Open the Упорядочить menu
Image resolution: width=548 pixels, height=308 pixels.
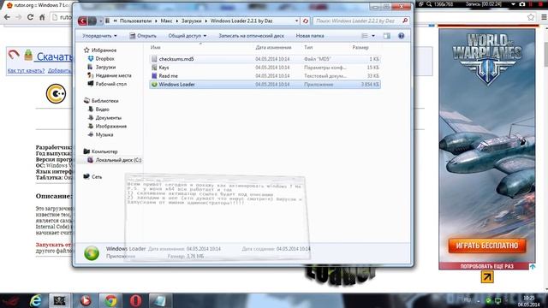[99, 36]
